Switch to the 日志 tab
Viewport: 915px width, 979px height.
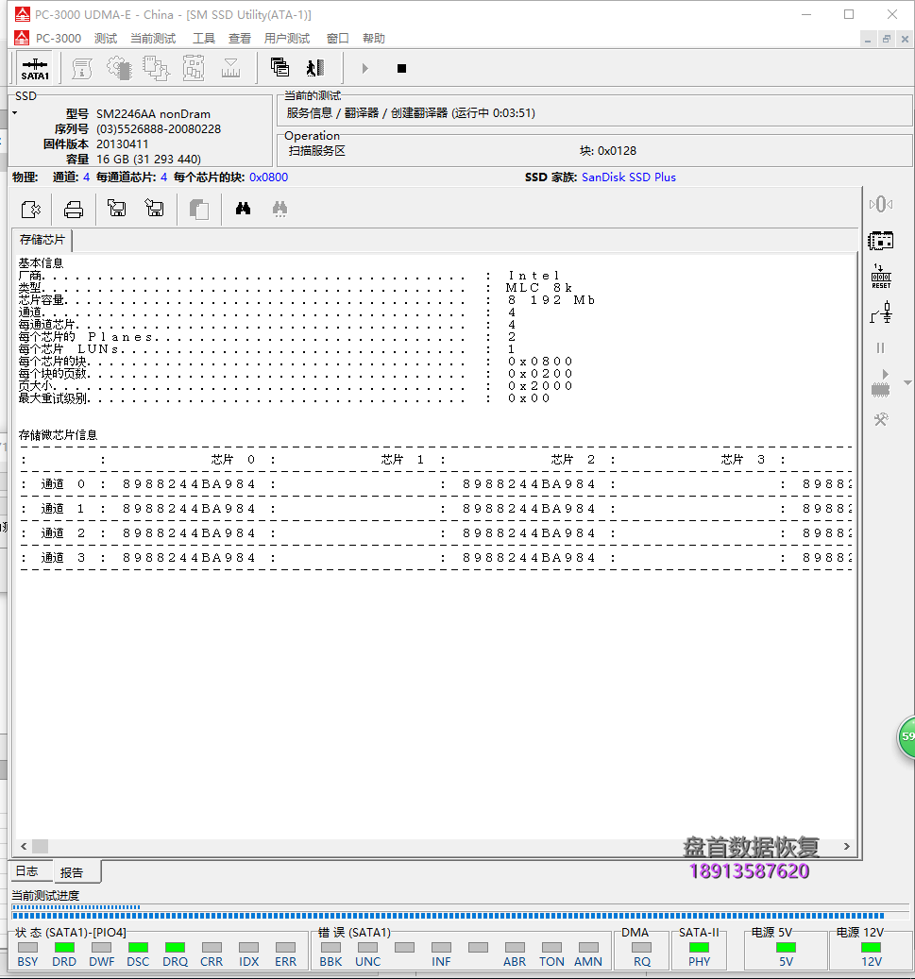click(27, 871)
